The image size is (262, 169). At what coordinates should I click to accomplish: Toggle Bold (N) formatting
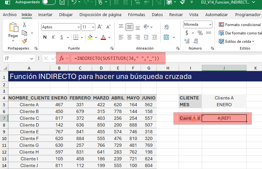[x=45, y=37]
